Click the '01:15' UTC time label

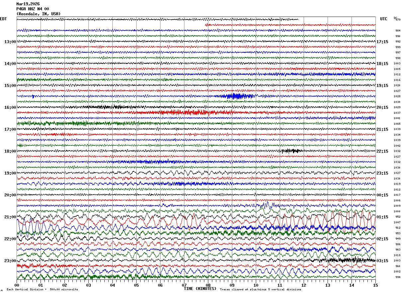tap(382, 217)
